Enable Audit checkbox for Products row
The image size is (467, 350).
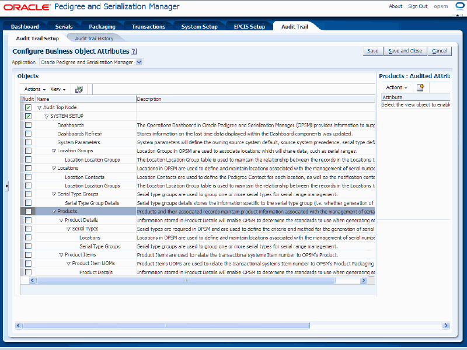28,211
